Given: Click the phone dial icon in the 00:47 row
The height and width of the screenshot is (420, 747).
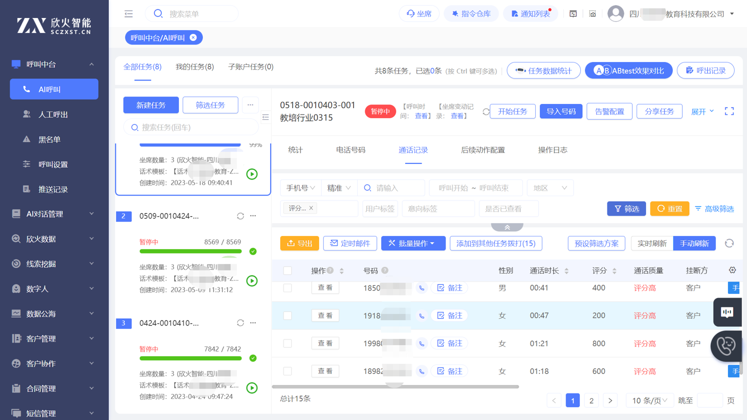Looking at the screenshot, I should click(422, 316).
